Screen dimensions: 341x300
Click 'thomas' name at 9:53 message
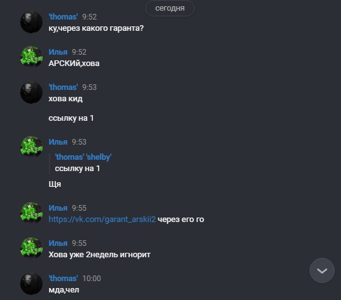coord(63,87)
